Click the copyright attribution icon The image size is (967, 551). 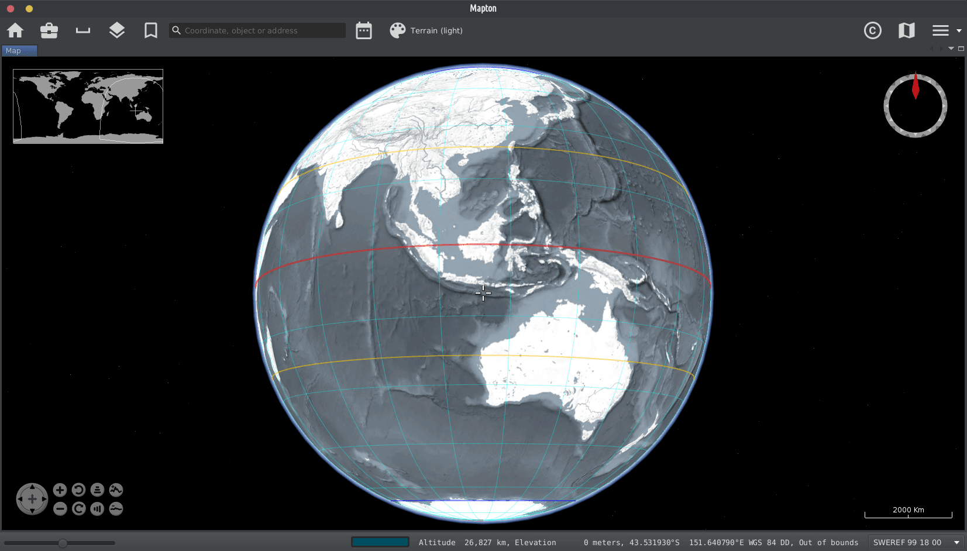[x=872, y=30]
